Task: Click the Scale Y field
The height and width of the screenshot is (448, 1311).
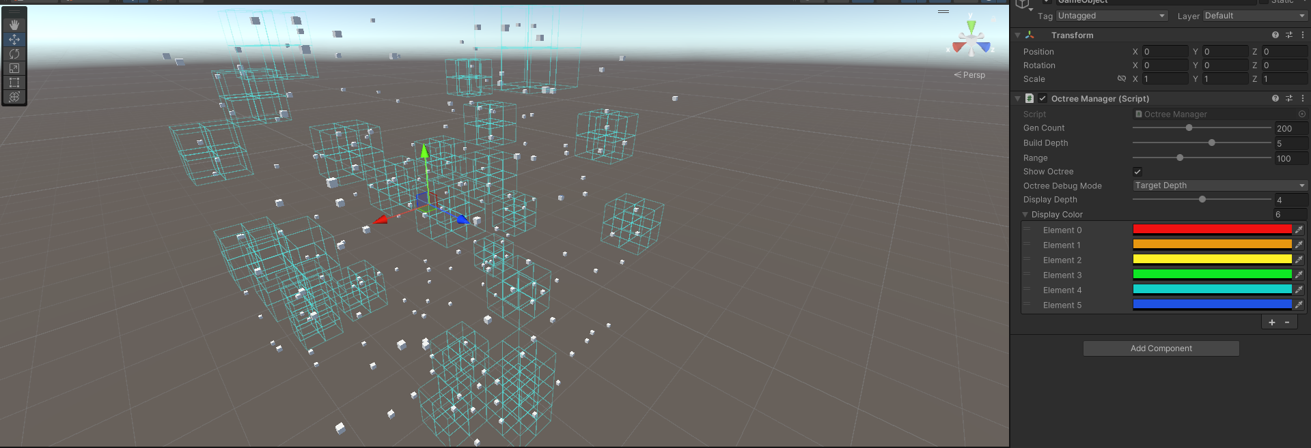Action: coord(1225,79)
